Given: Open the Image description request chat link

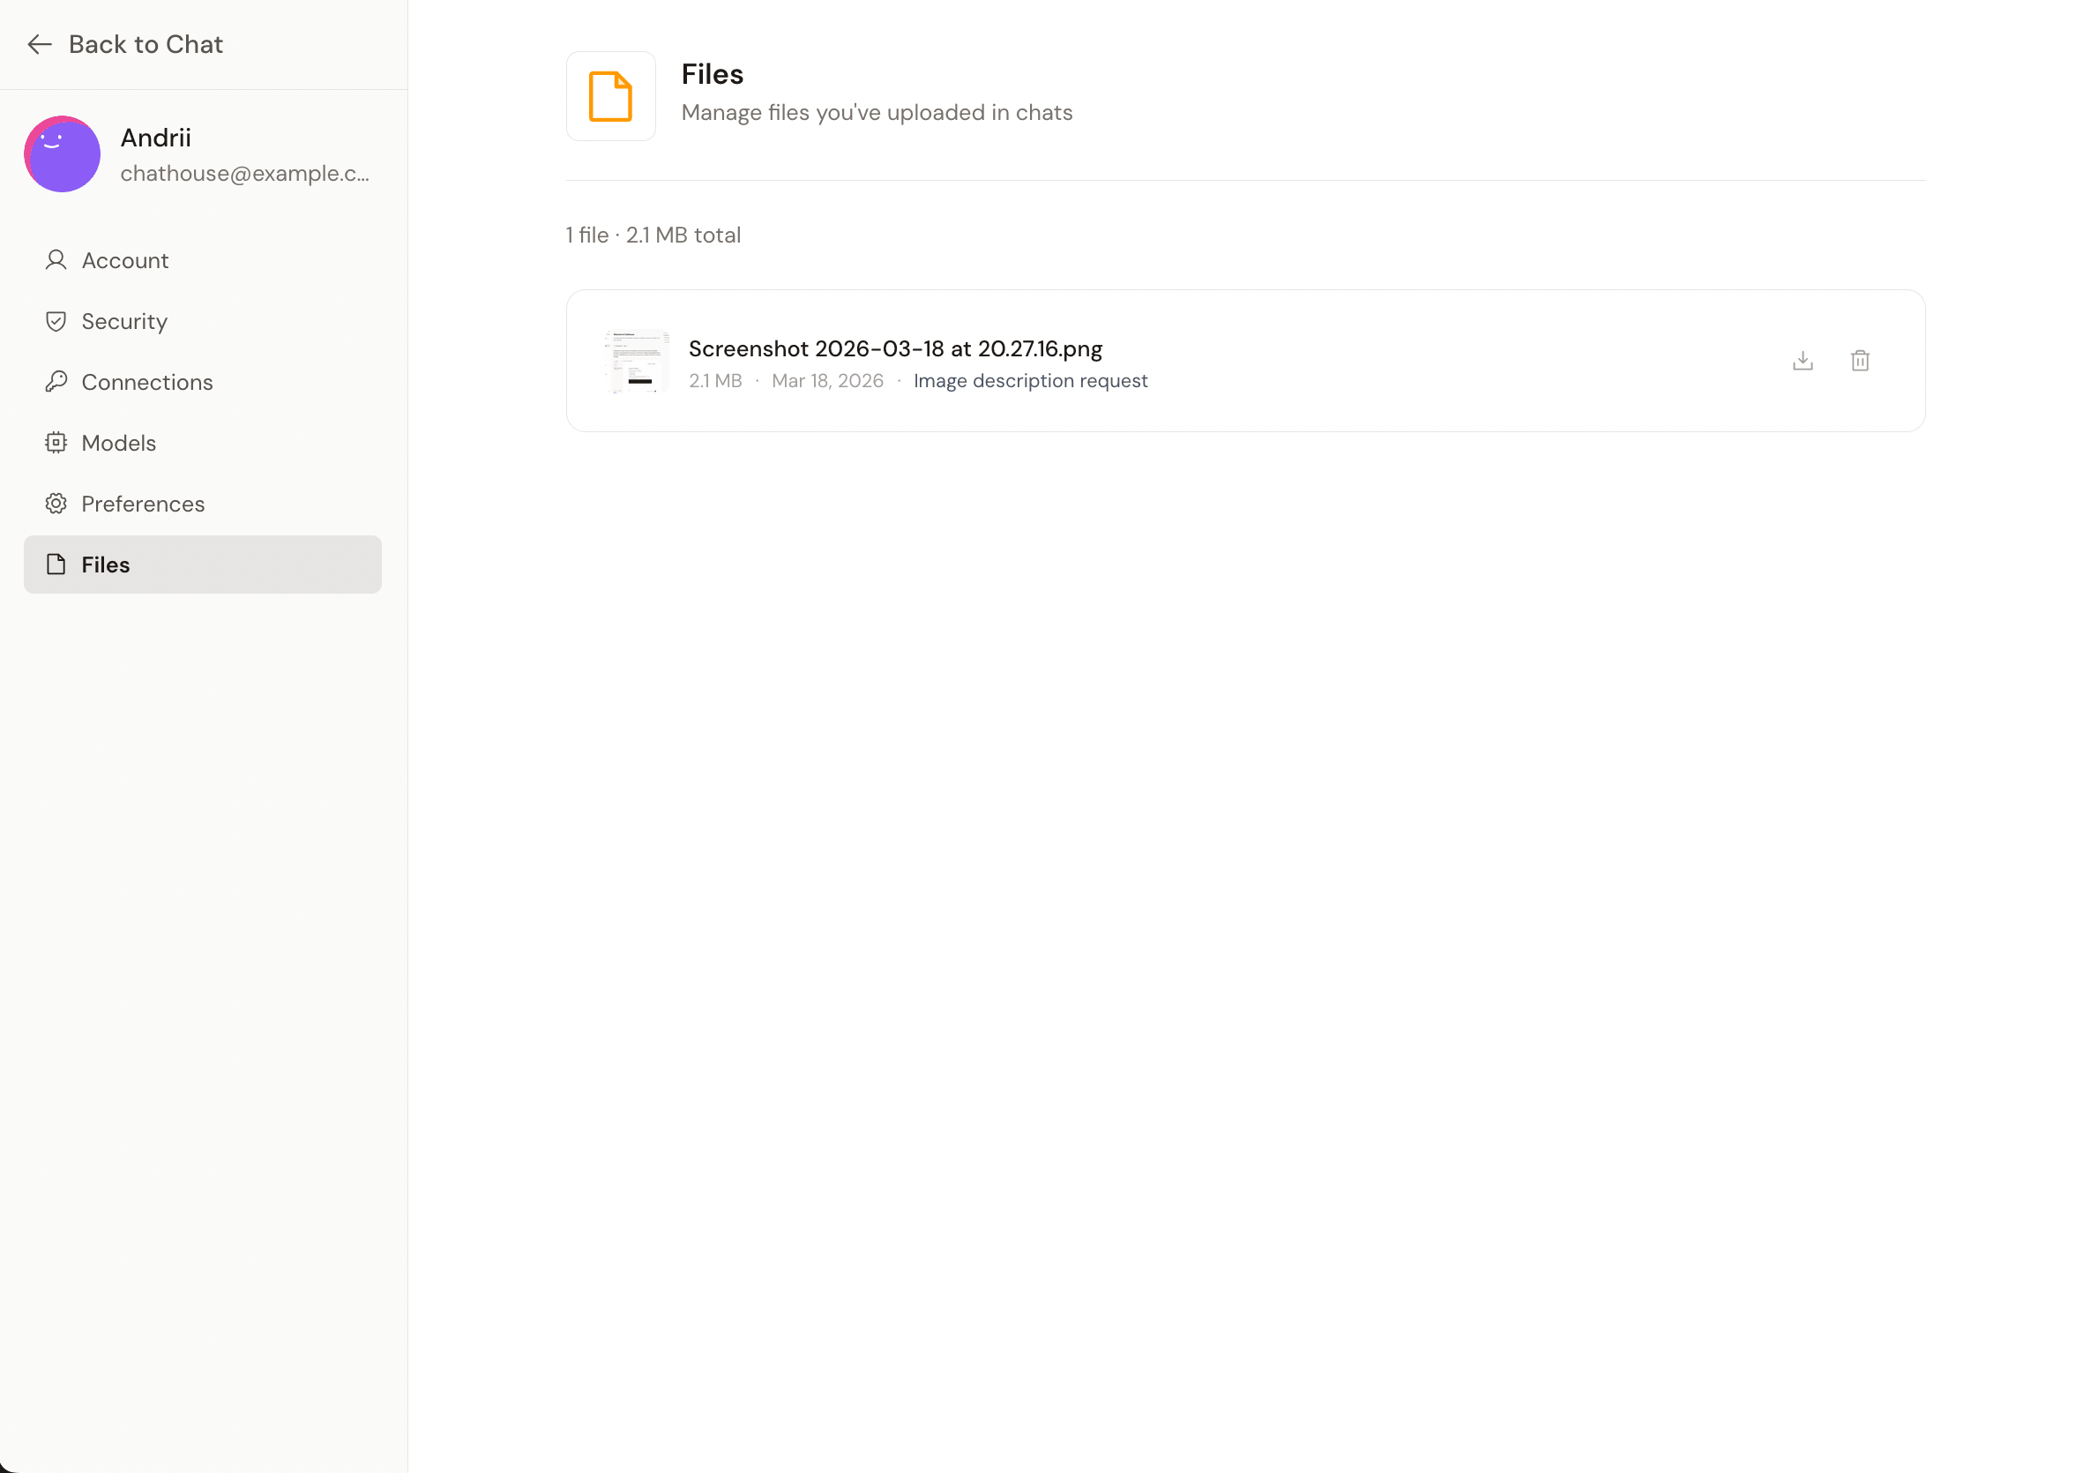Looking at the screenshot, I should pyautogui.click(x=1030, y=381).
